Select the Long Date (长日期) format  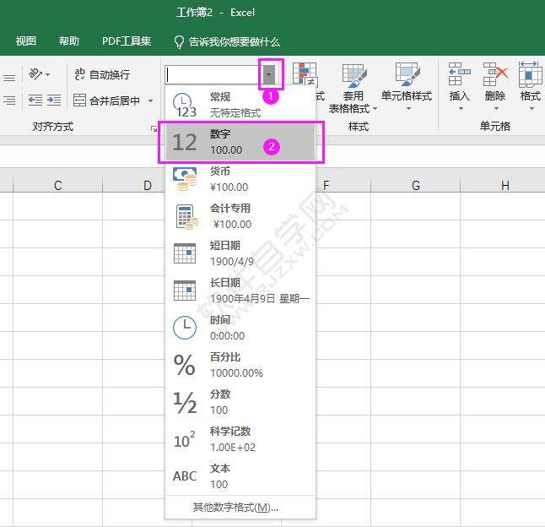pos(240,291)
